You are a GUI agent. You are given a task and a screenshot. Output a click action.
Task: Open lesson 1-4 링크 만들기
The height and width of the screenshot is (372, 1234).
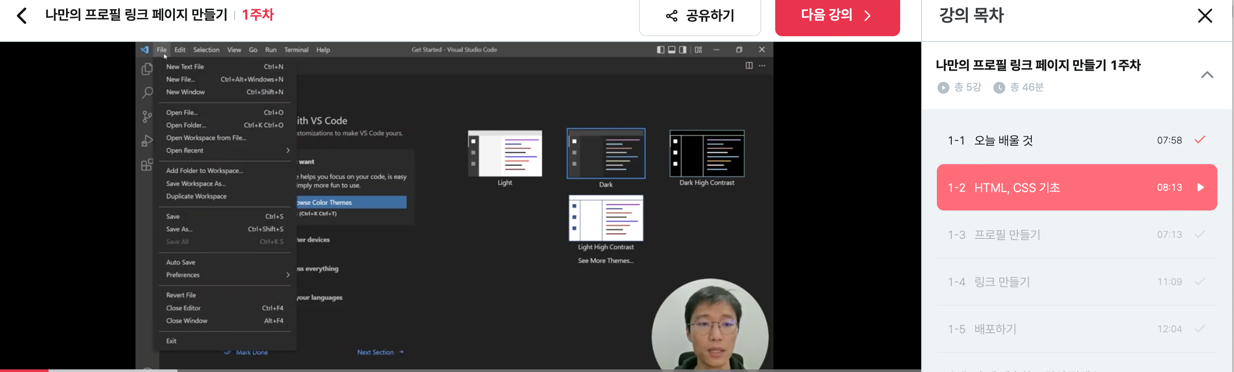1076,282
